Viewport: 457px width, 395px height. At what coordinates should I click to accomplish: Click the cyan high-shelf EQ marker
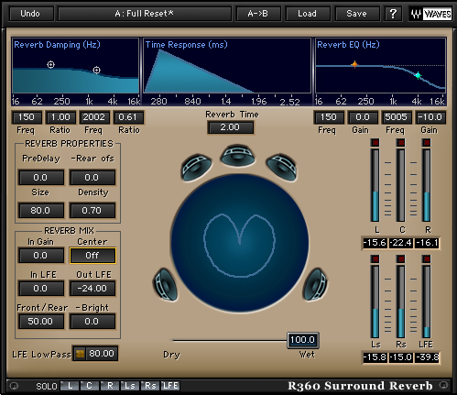click(418, 75)
